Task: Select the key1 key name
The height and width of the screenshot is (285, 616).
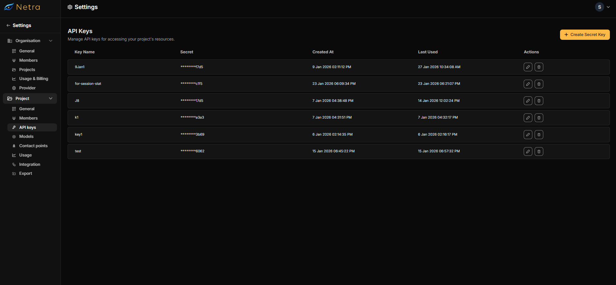Action: (x=78, y=134)
